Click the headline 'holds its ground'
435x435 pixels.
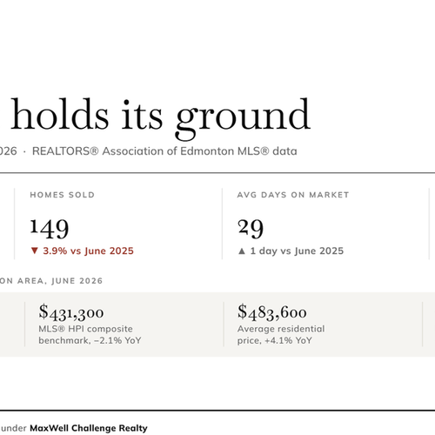click(x=160, y=118)
